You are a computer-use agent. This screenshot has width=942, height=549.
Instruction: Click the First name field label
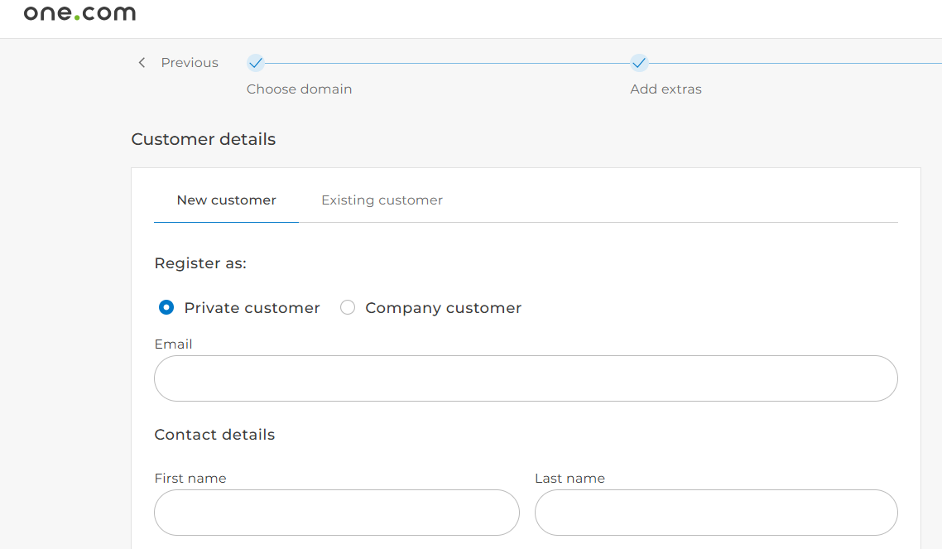coord(190,478)
